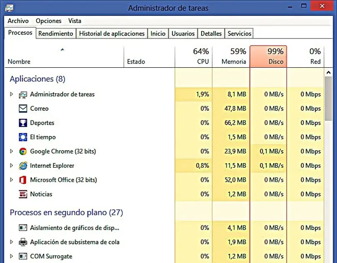Click the Aislamiento de gráficos process icon
The height and width of the screenshot is (263, 337).
tap(23, 227)
